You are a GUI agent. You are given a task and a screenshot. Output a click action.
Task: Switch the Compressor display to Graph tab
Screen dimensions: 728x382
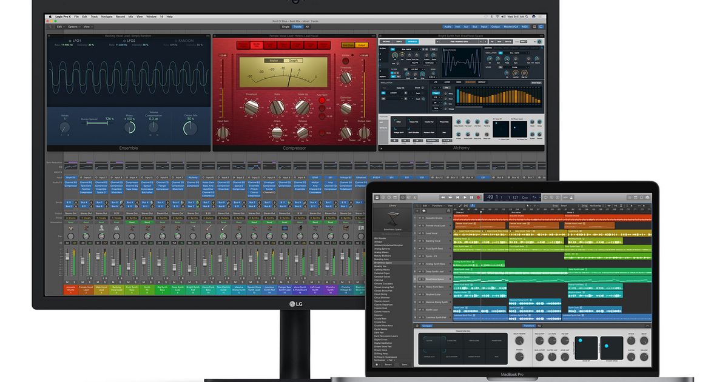coord(293,60)
